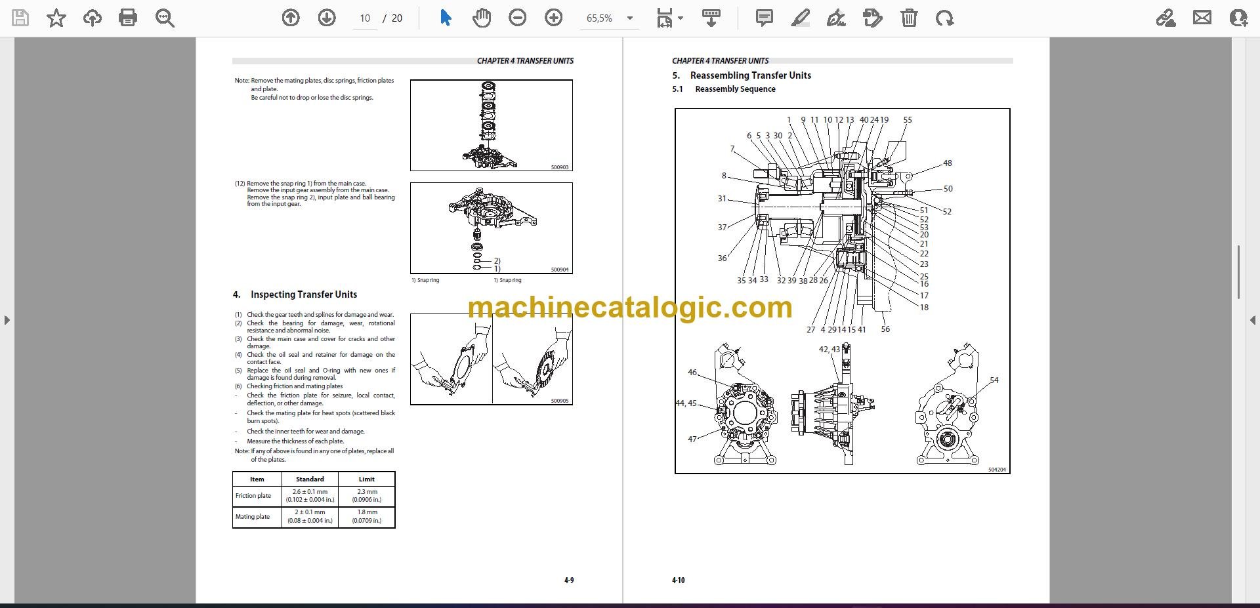Screen dimensions: 1260x608
Task: Open the find text magnifier
Action: (x=165, y=18)
